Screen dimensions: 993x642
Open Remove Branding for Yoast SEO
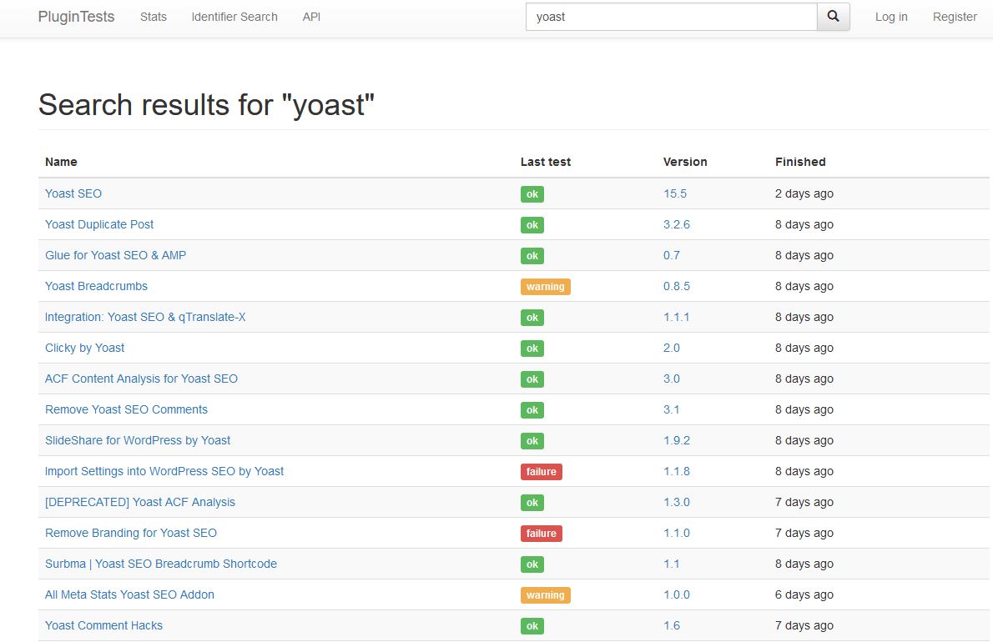[x=131, y=534]
